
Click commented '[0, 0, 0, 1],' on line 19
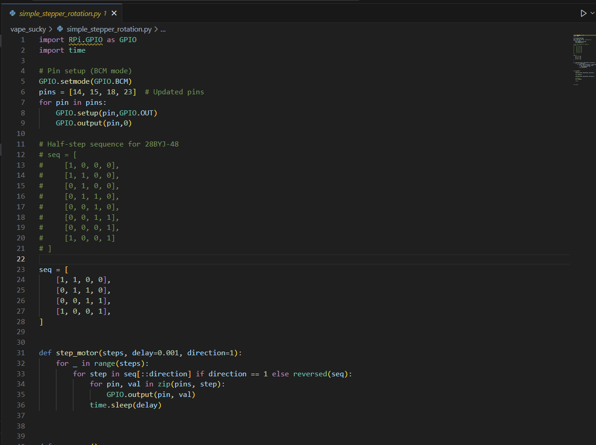[x=92, y=228]
